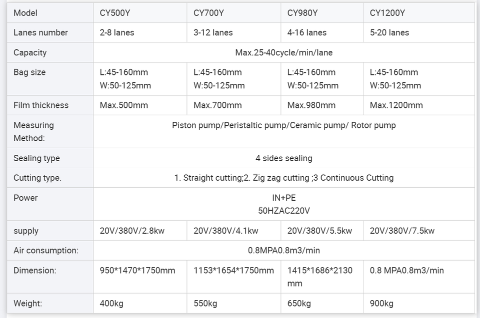Viewport: 480px width, 318px height.
Task: Select the Max.1200mm film thickness value
Action: pyautogui.click(x=396, y=105)
